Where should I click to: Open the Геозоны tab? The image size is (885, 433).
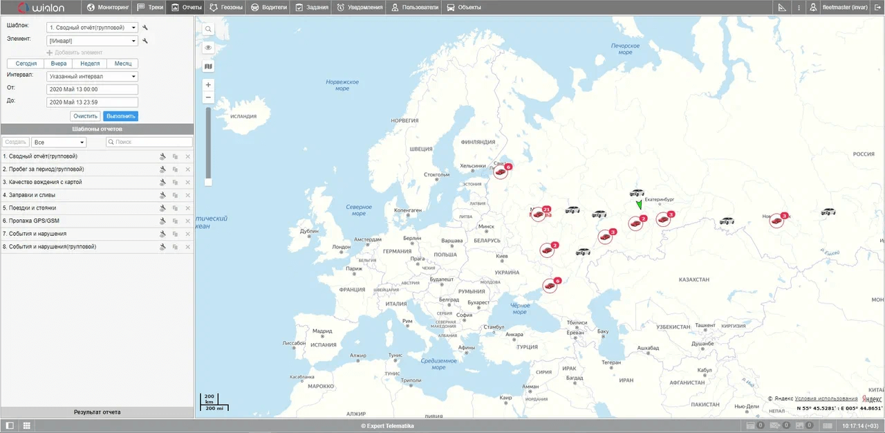[x=226, y=8]
